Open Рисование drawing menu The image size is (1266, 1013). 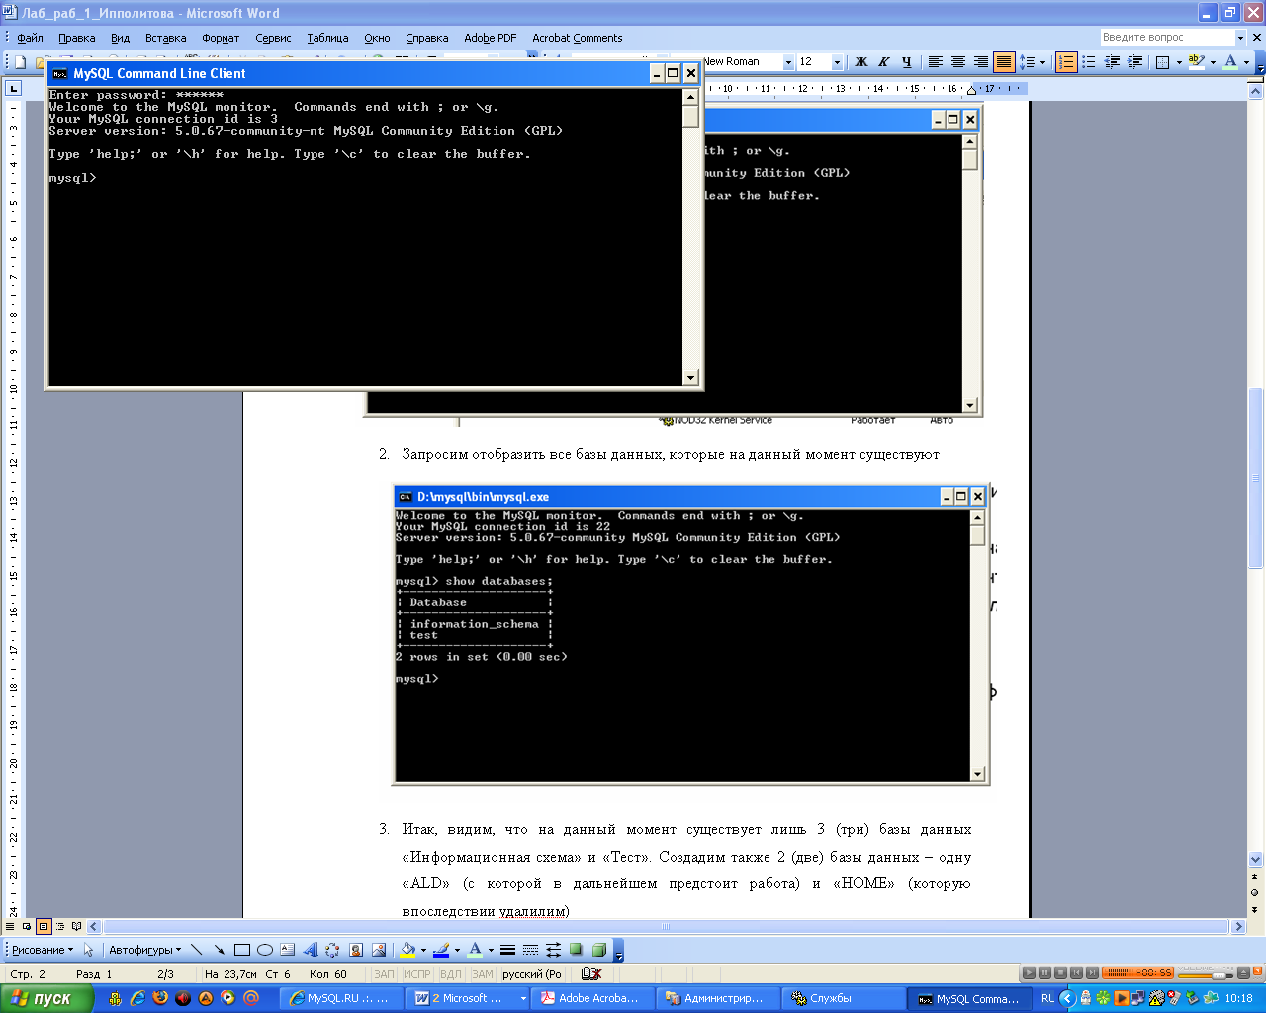coord(43,950)
